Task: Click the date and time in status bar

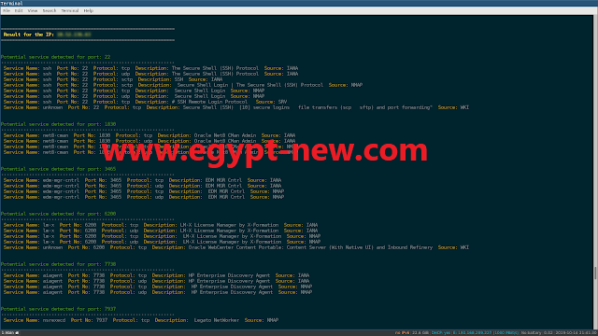Action: coord(576,333)
